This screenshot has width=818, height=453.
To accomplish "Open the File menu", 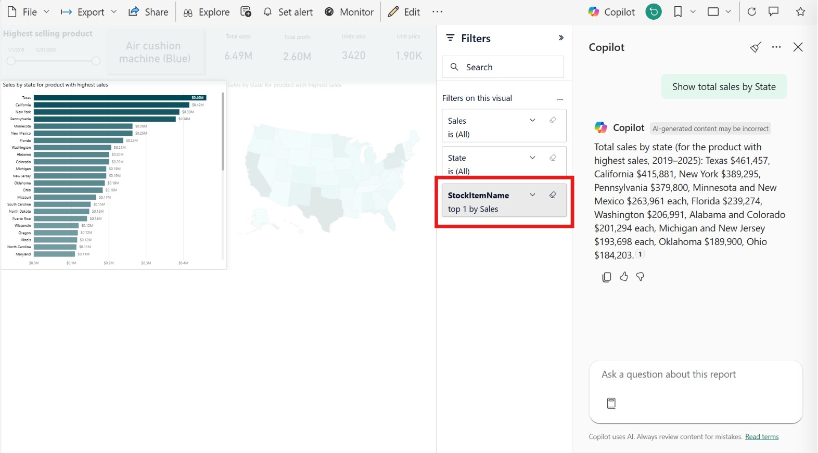I will 22,12.
